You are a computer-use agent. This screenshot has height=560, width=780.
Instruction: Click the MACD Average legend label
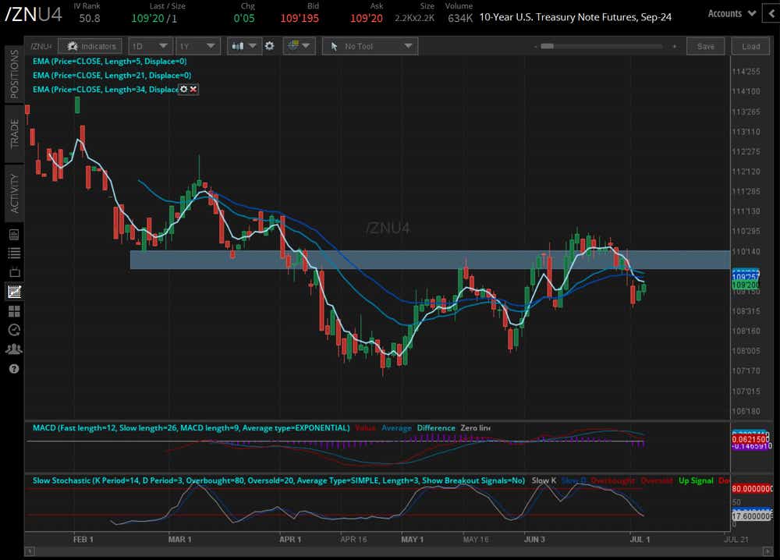[x=396, y=427]
